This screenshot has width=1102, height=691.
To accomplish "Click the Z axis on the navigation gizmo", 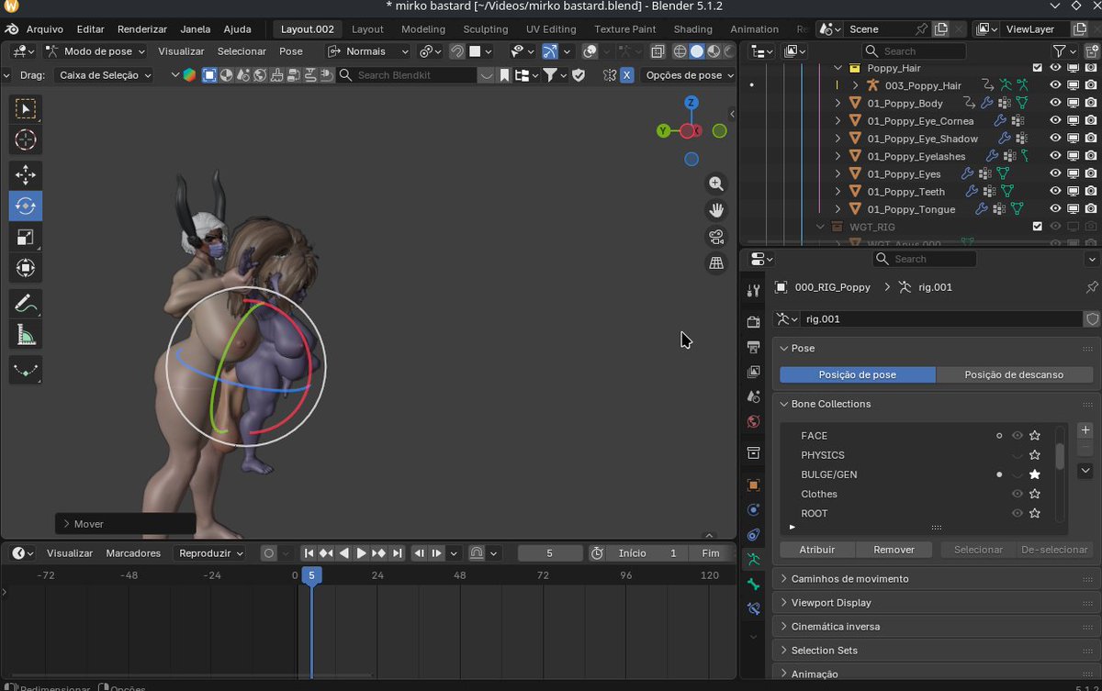I will click(x=692, y=102).
